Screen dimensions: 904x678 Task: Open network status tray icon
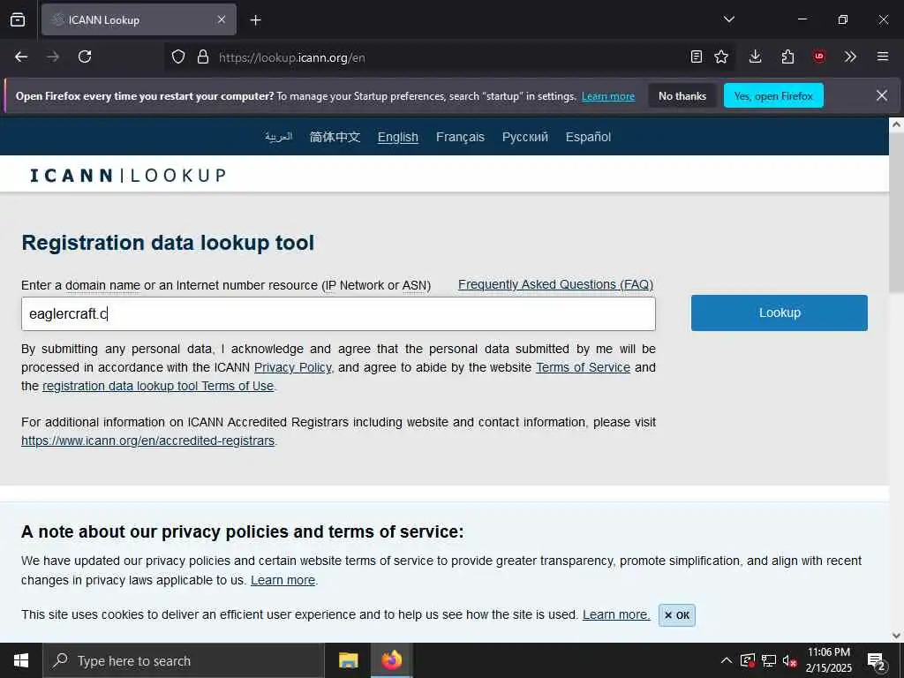tap(769, 660)
